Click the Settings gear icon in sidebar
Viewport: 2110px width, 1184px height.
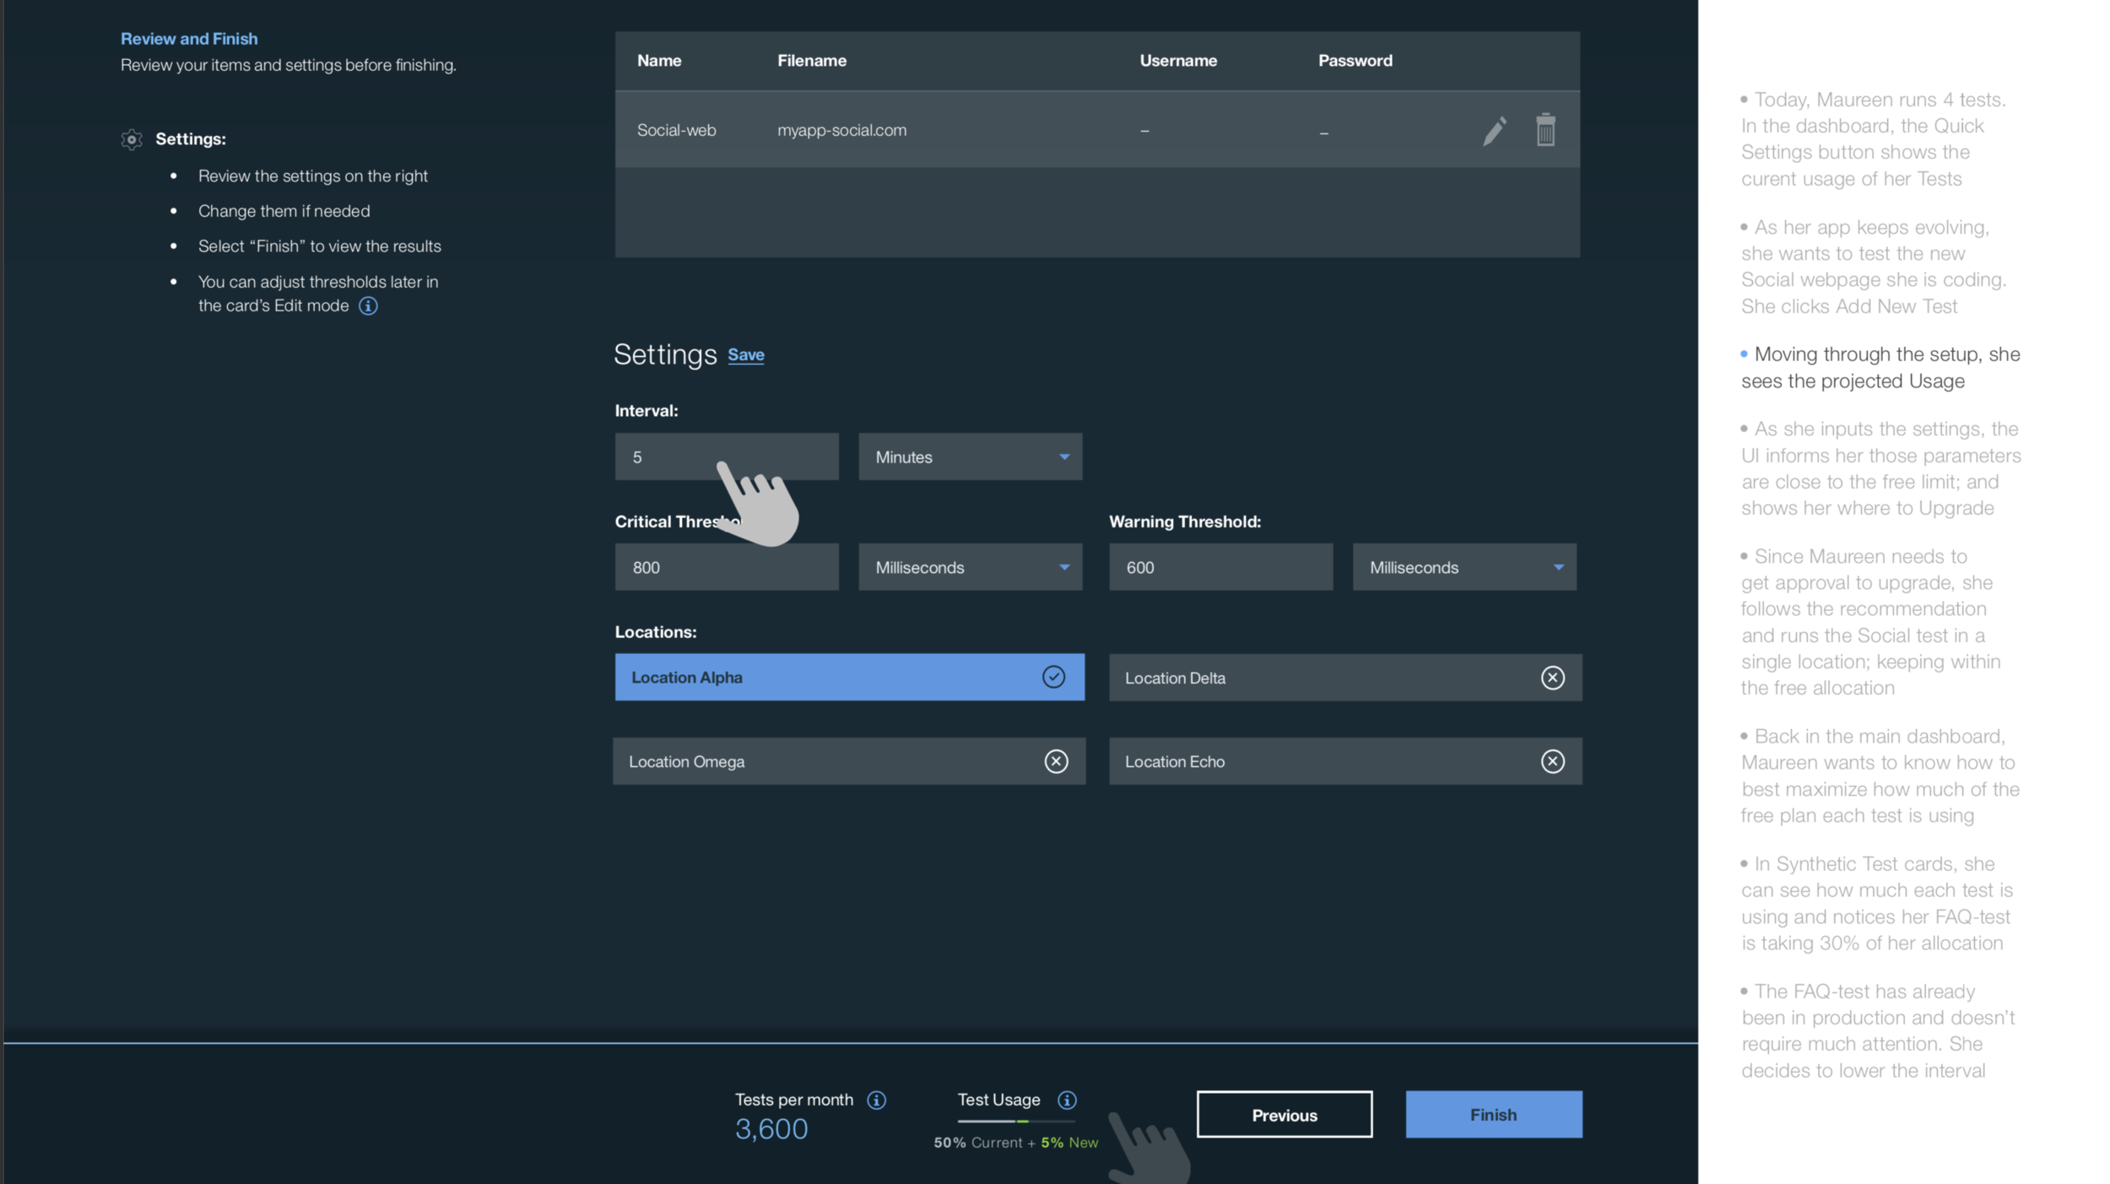tap(132, 139)
